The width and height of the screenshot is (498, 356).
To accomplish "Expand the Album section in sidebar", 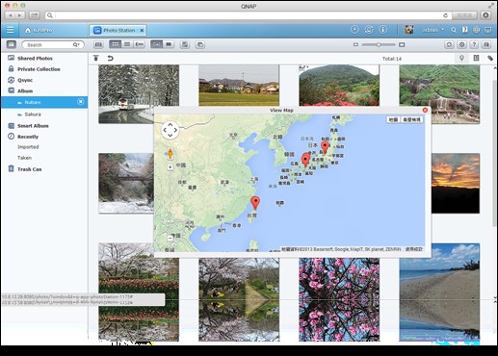I will pyautogui.click(x=25, y=90).
